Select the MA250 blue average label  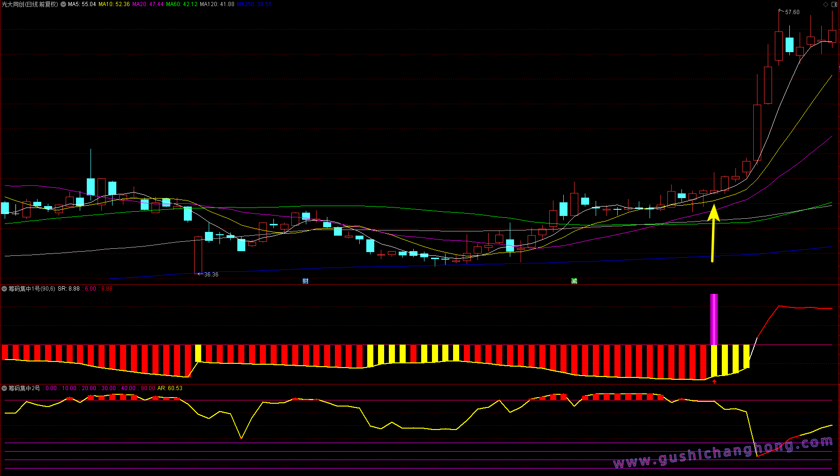[254, 4]
